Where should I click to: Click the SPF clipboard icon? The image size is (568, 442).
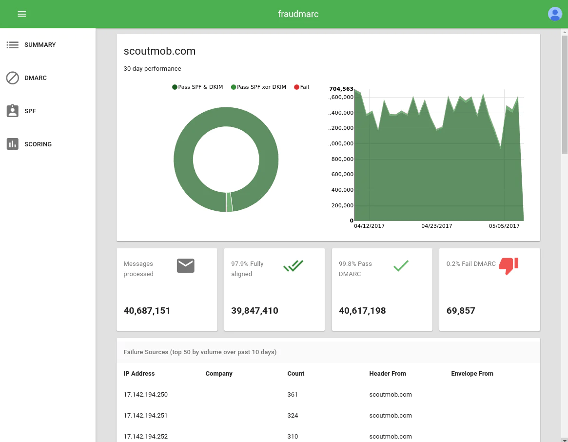[x=12, y=111]
